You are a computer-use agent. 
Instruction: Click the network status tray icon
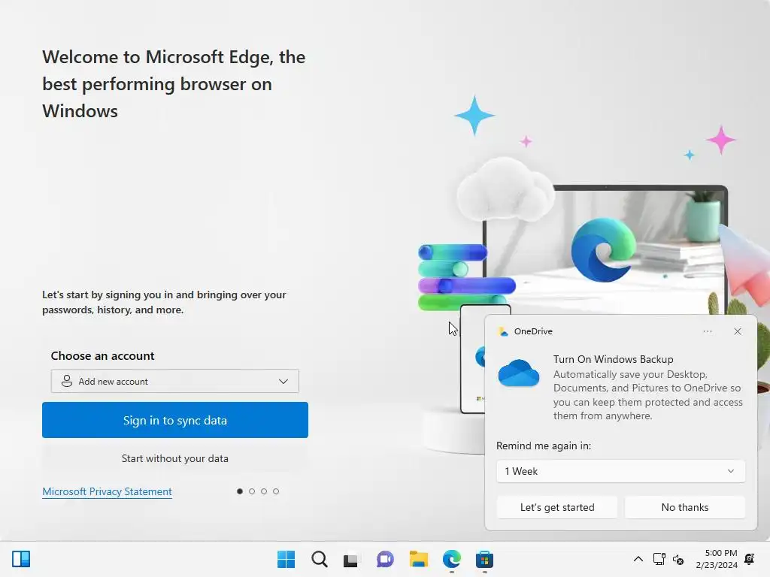(x=659, y=559)
